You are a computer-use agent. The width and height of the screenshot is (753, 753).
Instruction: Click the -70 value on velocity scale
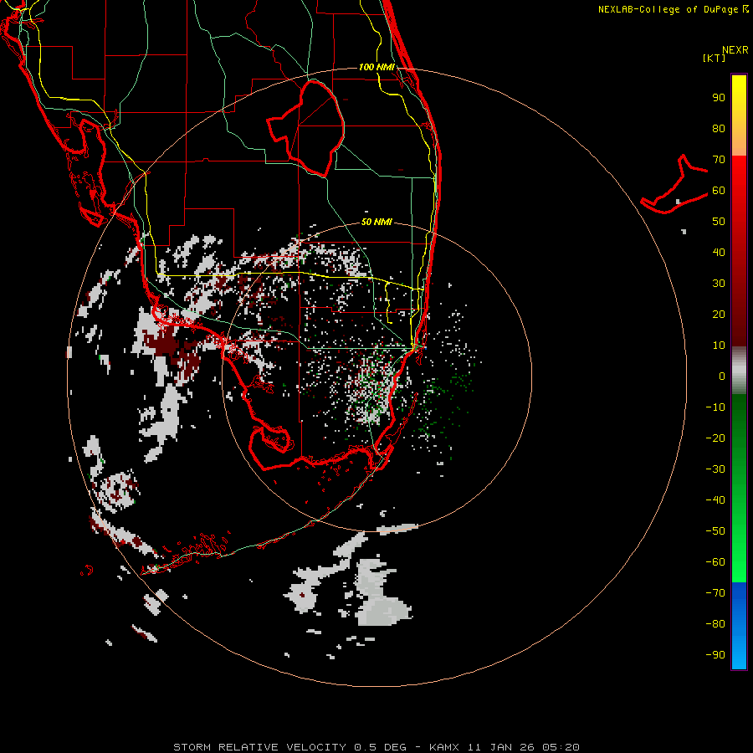[715, 593]
